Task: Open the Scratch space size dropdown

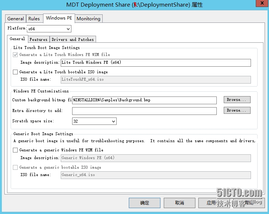Action: click(94, 121)
